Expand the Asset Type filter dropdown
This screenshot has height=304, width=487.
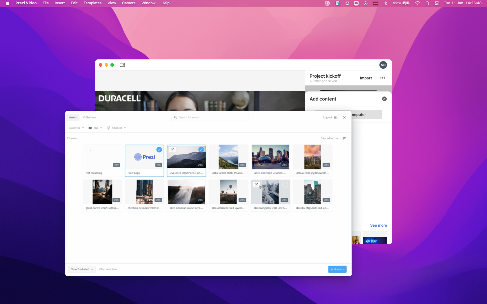tap(77, 128)
